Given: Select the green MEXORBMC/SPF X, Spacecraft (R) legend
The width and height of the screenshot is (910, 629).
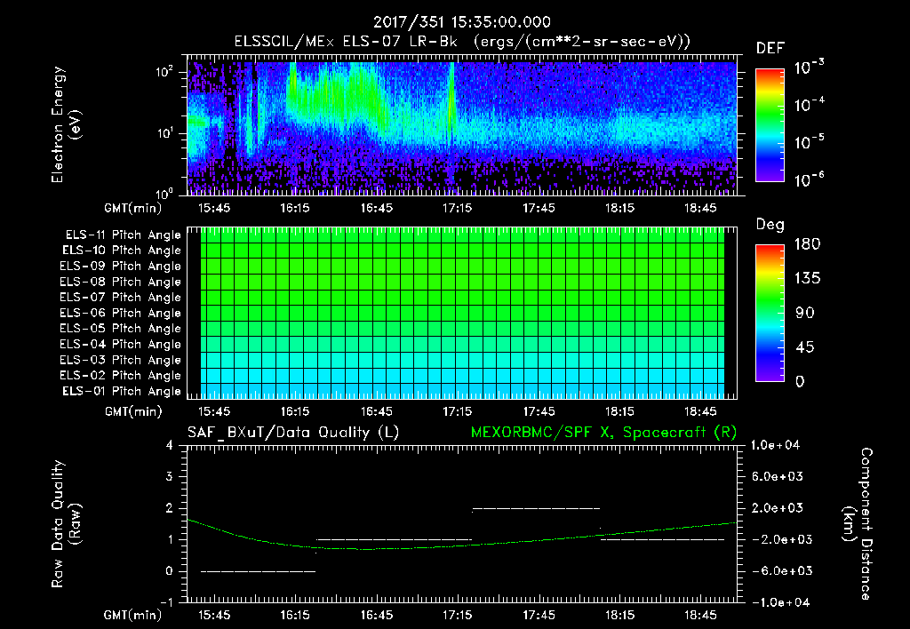Looking at the screenshot, I should point(603,433).
